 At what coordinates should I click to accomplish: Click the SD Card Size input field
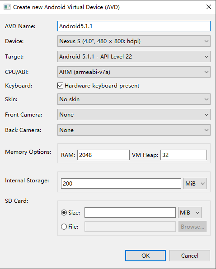pyautogui.click(x=130, y=213)
